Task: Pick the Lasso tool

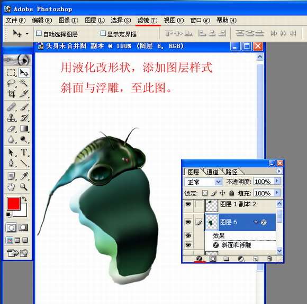Action: [11, 83]
